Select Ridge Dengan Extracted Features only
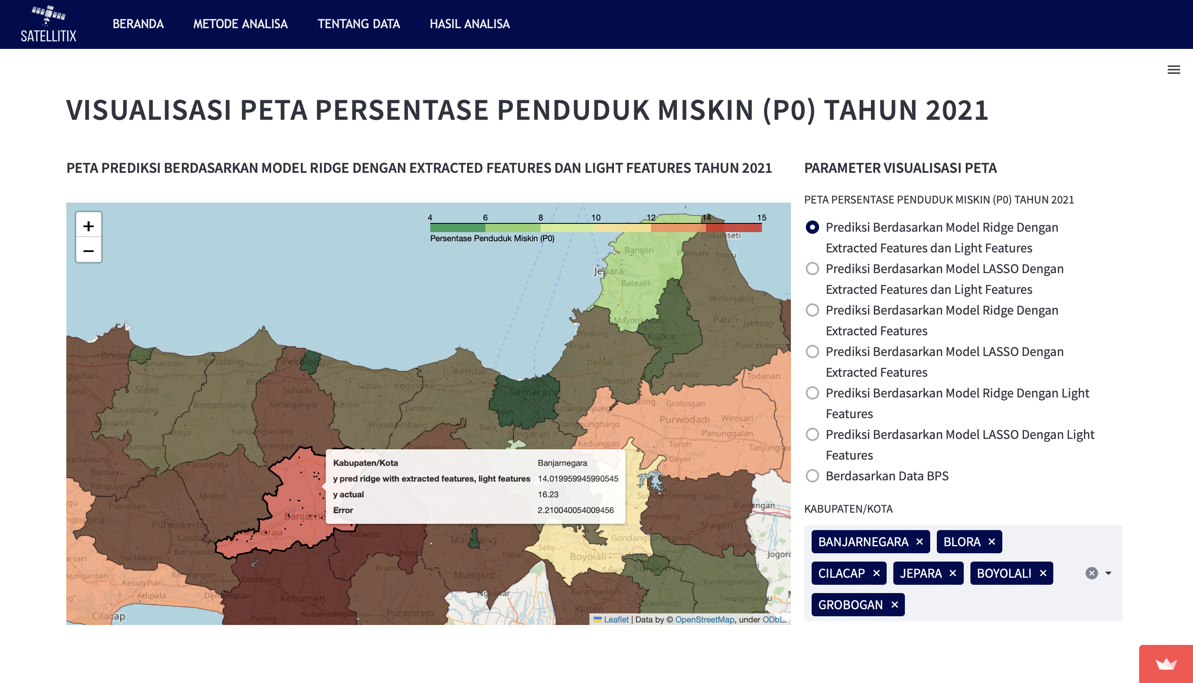Viewport: 1193px width, 683px height. [x=812, y=310]
